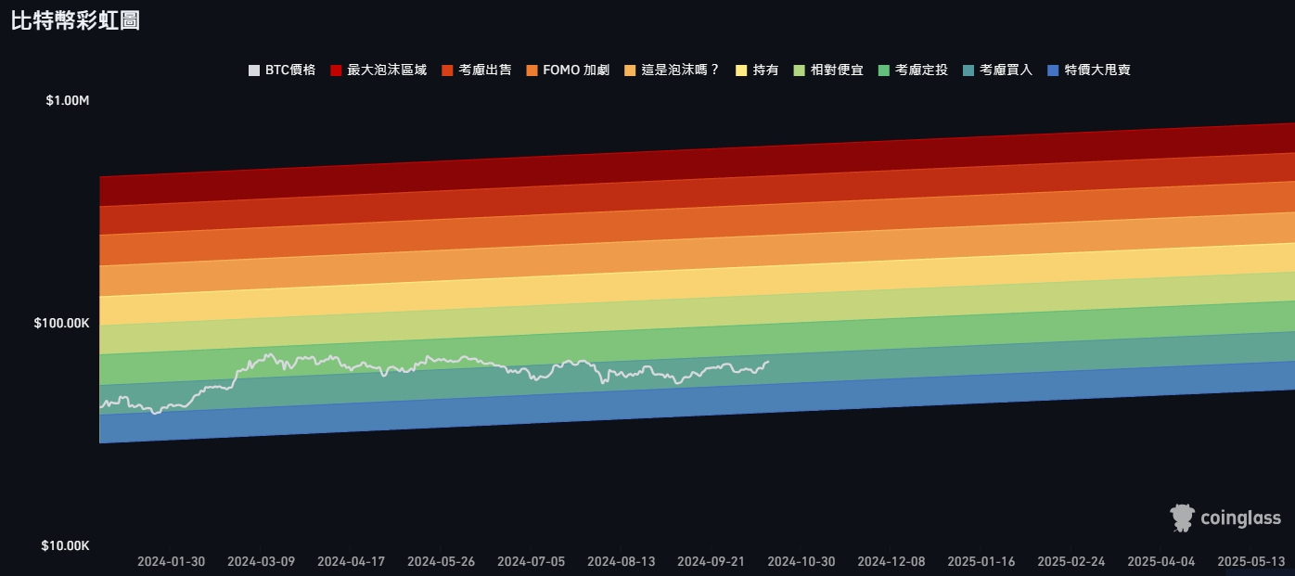This screenshot has width=1295, height=576.
Task: Toggle 考慮出售 legend entry
Action: (476, 70)
